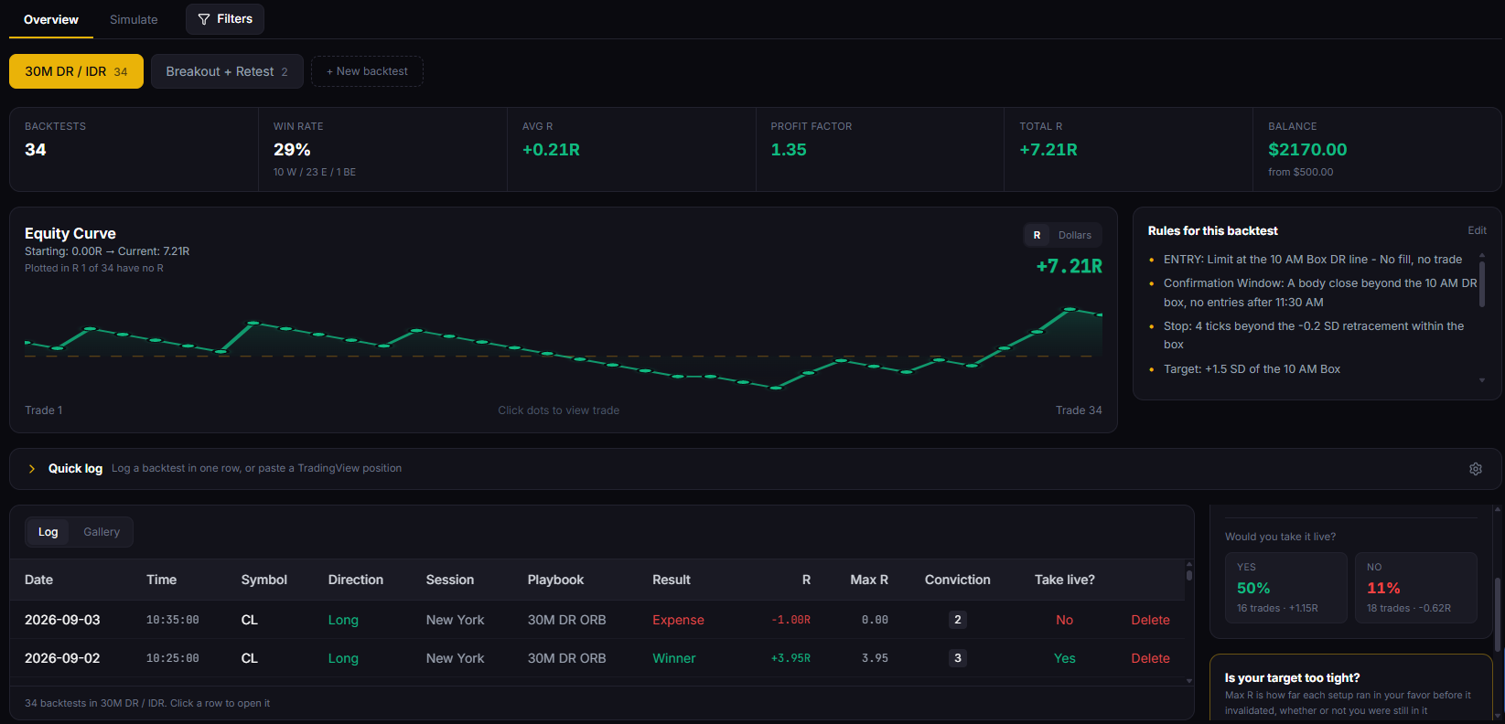Click the 10:25:00 time cell
The width and height of the screenshot is (1505, 724).
tap(172, 658)
